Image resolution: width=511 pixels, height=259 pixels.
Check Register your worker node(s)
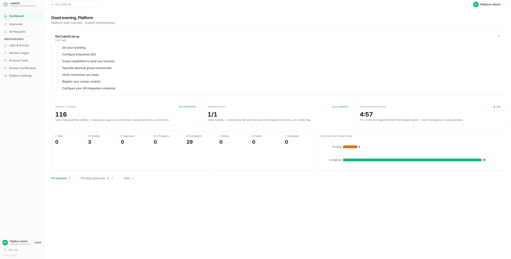(x=58, y=82)
